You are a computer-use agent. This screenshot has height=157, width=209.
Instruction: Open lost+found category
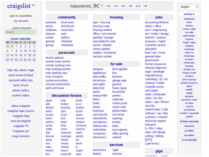tap(67, 26)
